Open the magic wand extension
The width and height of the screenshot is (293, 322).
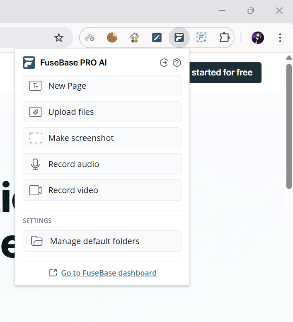[x=157, y=38]
